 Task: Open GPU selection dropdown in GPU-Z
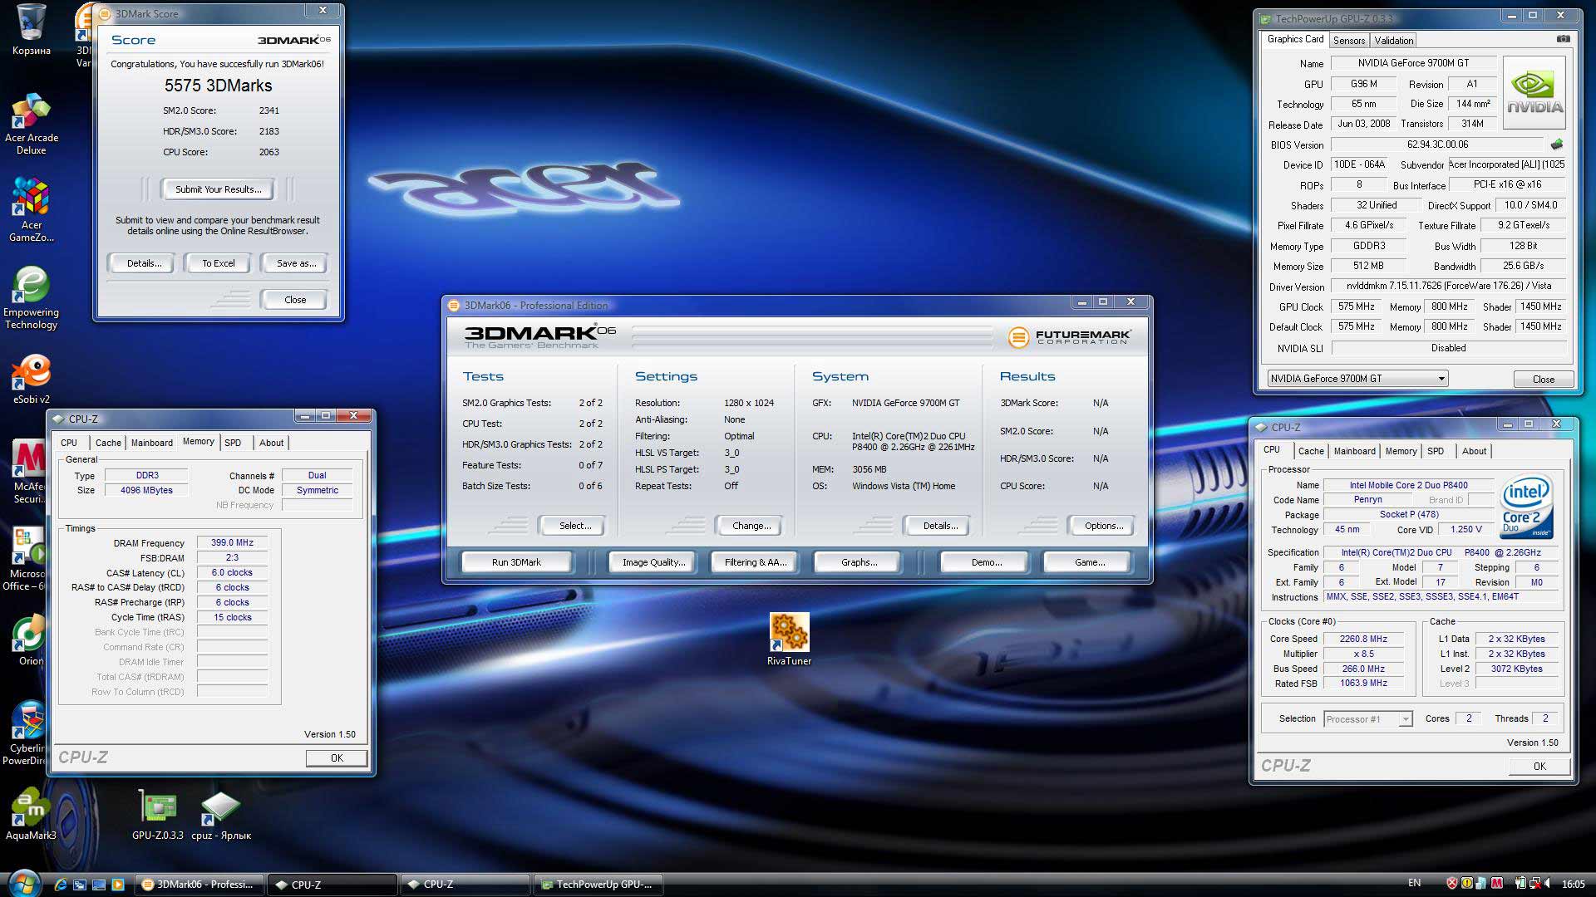(1357, 379)
